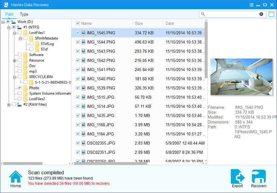Click inside the search input field
This screenshot has height=193, width=277.
click(232, 14)
